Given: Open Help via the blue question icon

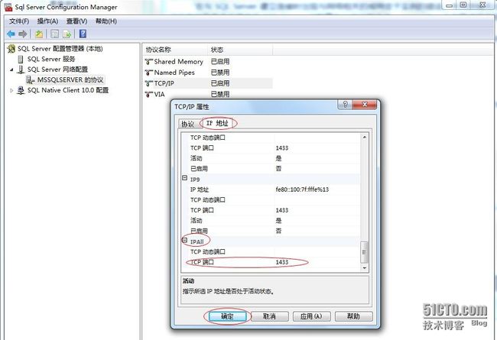Looking at the screenshot, I should click(82, 34).
